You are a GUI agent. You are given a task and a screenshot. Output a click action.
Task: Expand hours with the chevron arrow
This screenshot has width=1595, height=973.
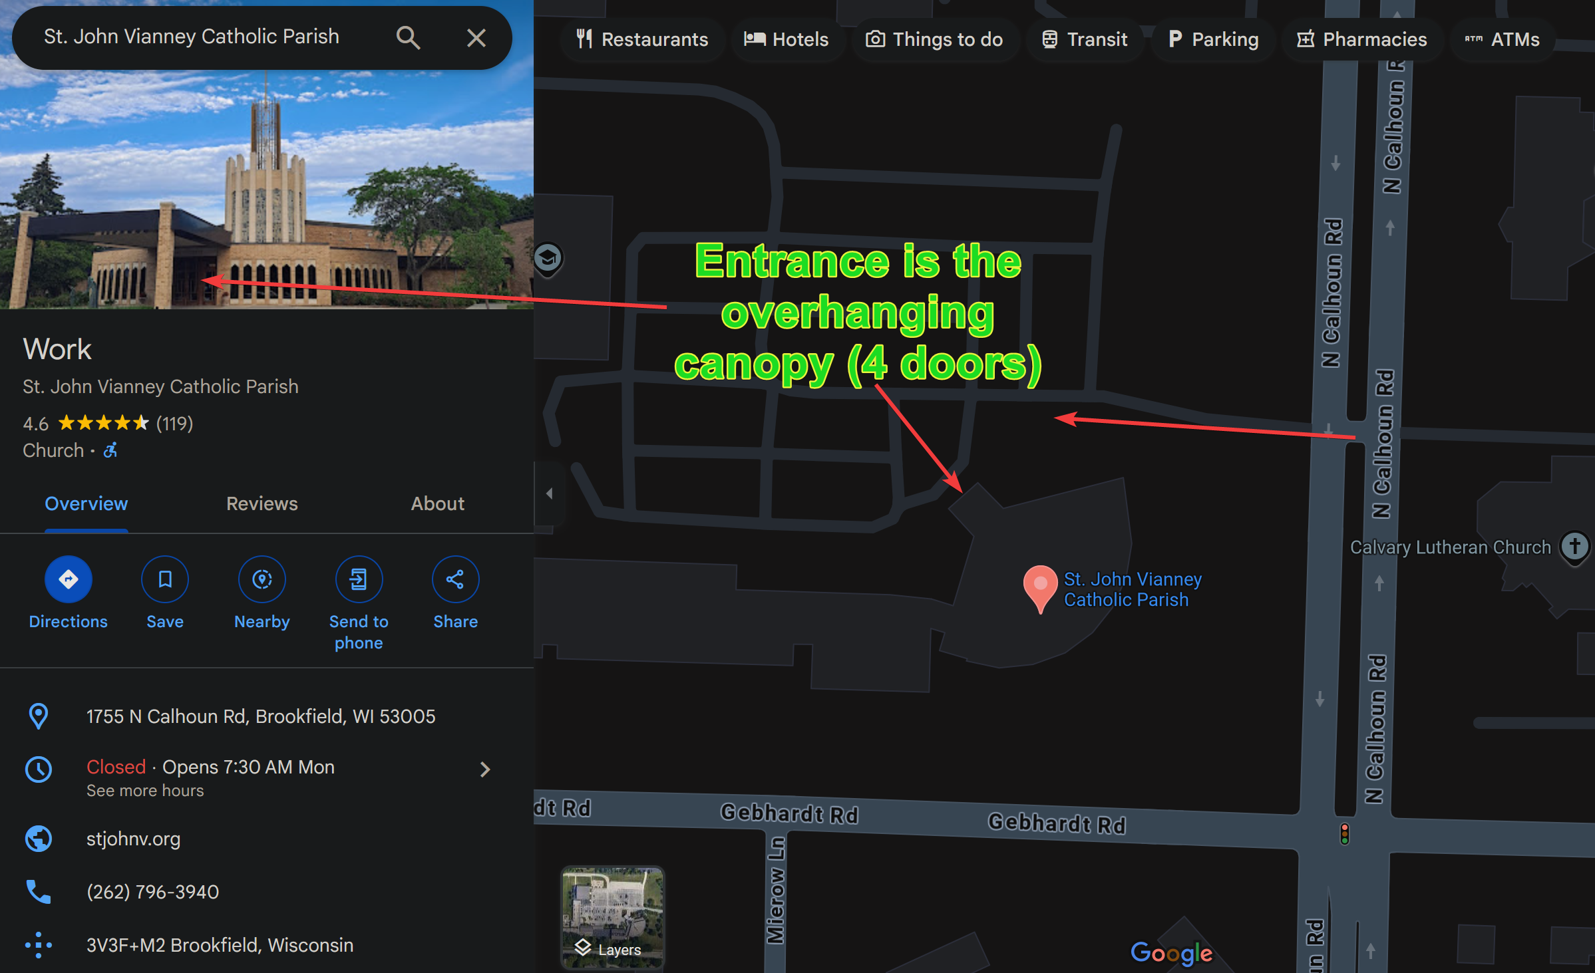(485, 769)
